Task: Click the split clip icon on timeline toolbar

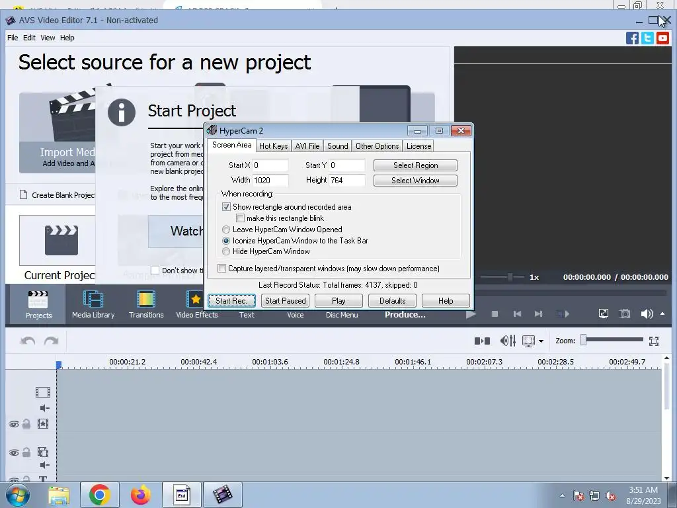Action: 482,341
